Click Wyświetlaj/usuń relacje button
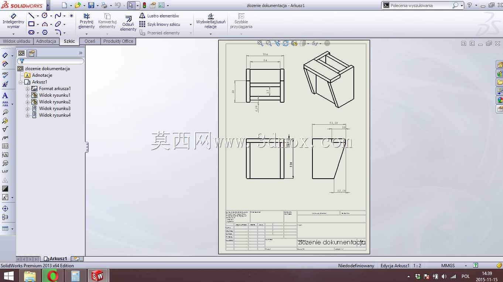 (211, 21)
